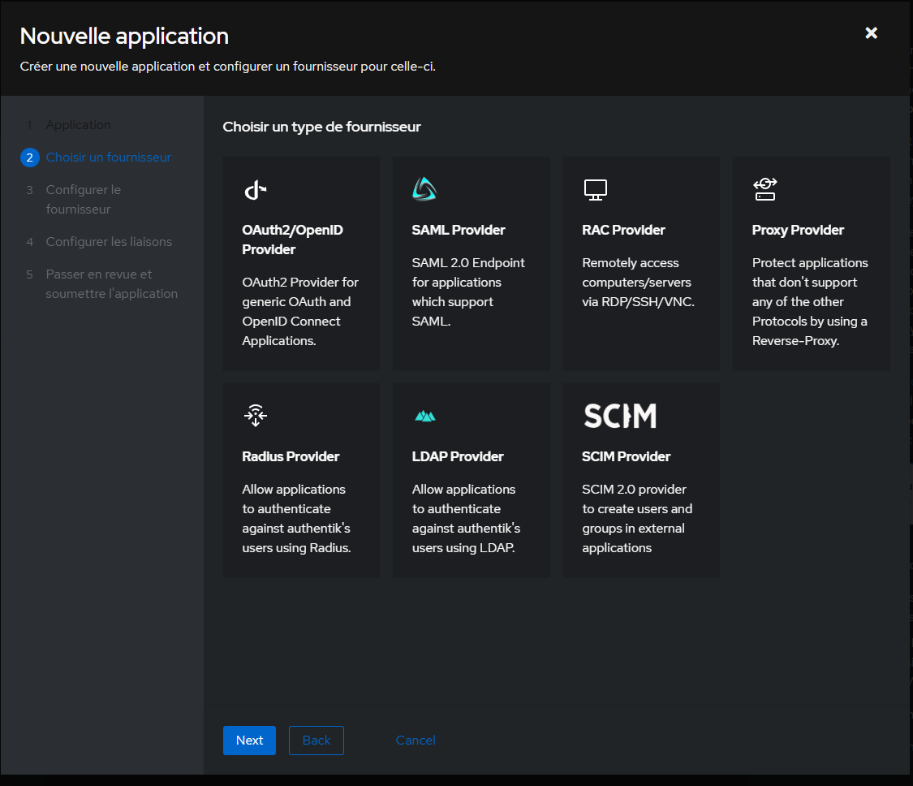Open the Application wizard step
Viewport: 913px width, 786px height.
[78, 125]
